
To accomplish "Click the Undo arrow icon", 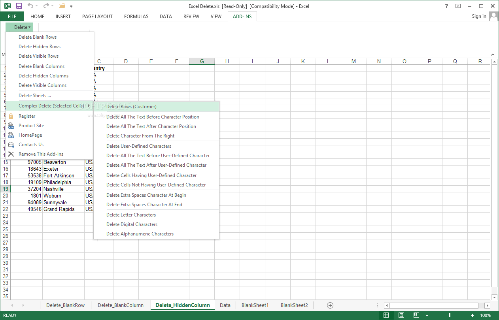I will coord(30,6).
